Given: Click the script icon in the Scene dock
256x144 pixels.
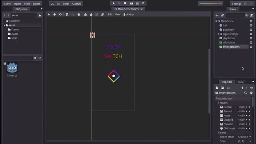Looking at the screenshot, I should pyautogui.click(x=252, y=15).
